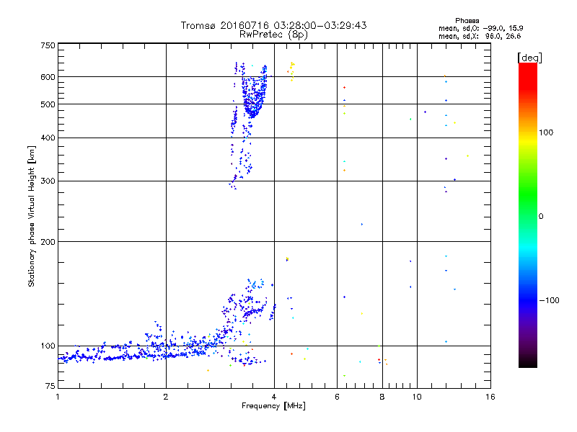Click the x-axis tick label "2"
577x432 pixels.
166,397
